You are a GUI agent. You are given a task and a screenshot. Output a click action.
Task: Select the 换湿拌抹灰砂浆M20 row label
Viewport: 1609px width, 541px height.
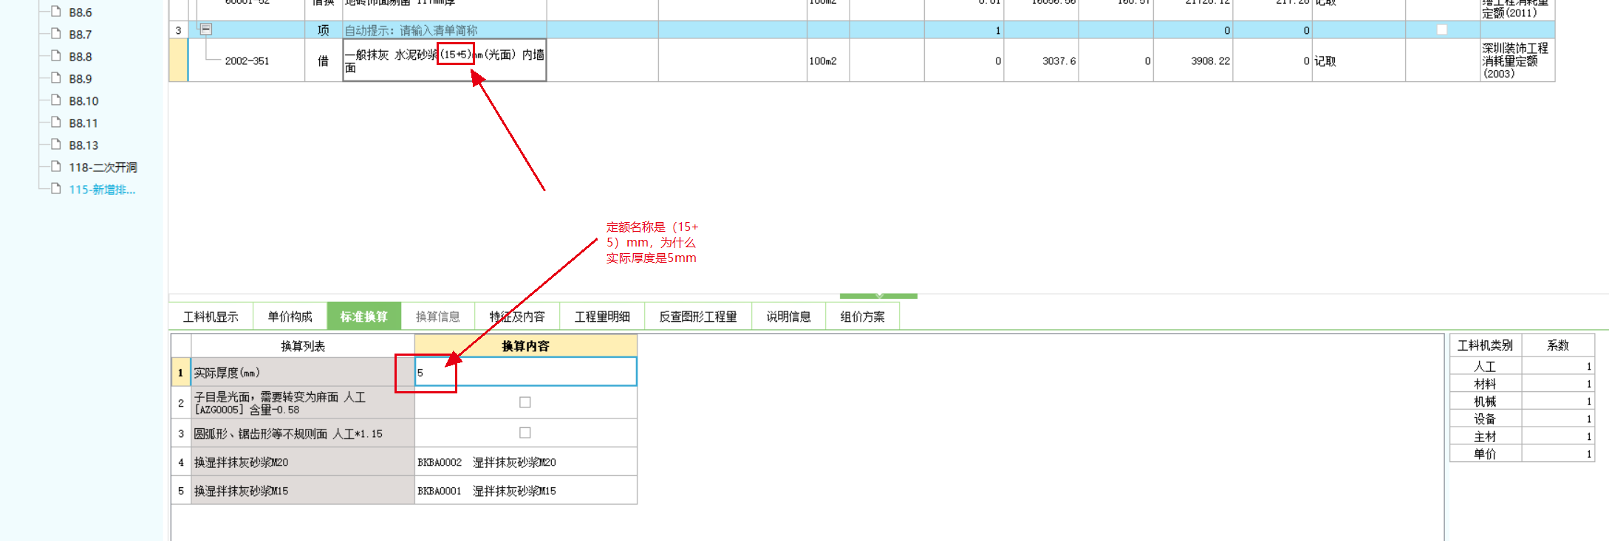(x=302, y=462)
